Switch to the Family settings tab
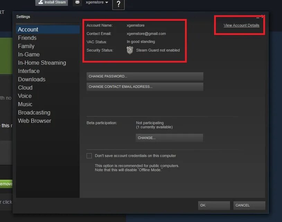The height and width of the screenshot is (222, 282). [x=48, y=46]
